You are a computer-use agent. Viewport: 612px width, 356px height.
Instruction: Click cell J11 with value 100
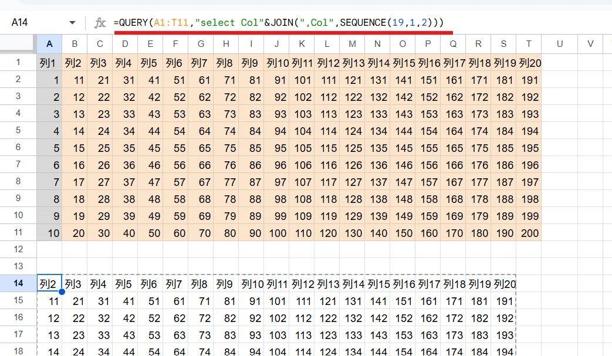[x=276, y=233]
